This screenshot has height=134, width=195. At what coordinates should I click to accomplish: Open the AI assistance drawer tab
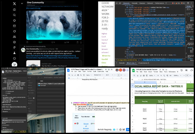tap(144, 63)
